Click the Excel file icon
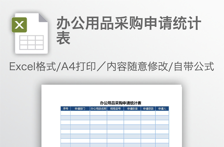The width and height of the screenshot is (224, 147). point(30,34)
